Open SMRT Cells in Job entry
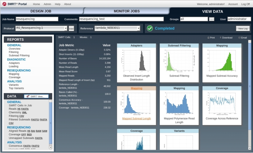This screenshot has height=153, width=253. point(20,105)
